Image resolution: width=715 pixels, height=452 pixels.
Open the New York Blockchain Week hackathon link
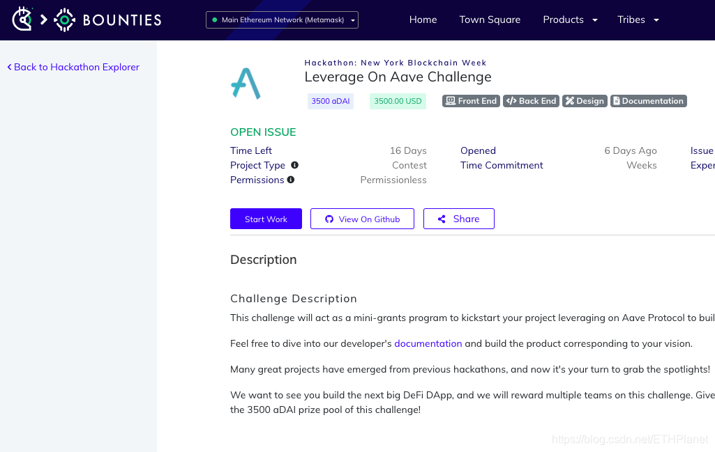tap(396, 63)
